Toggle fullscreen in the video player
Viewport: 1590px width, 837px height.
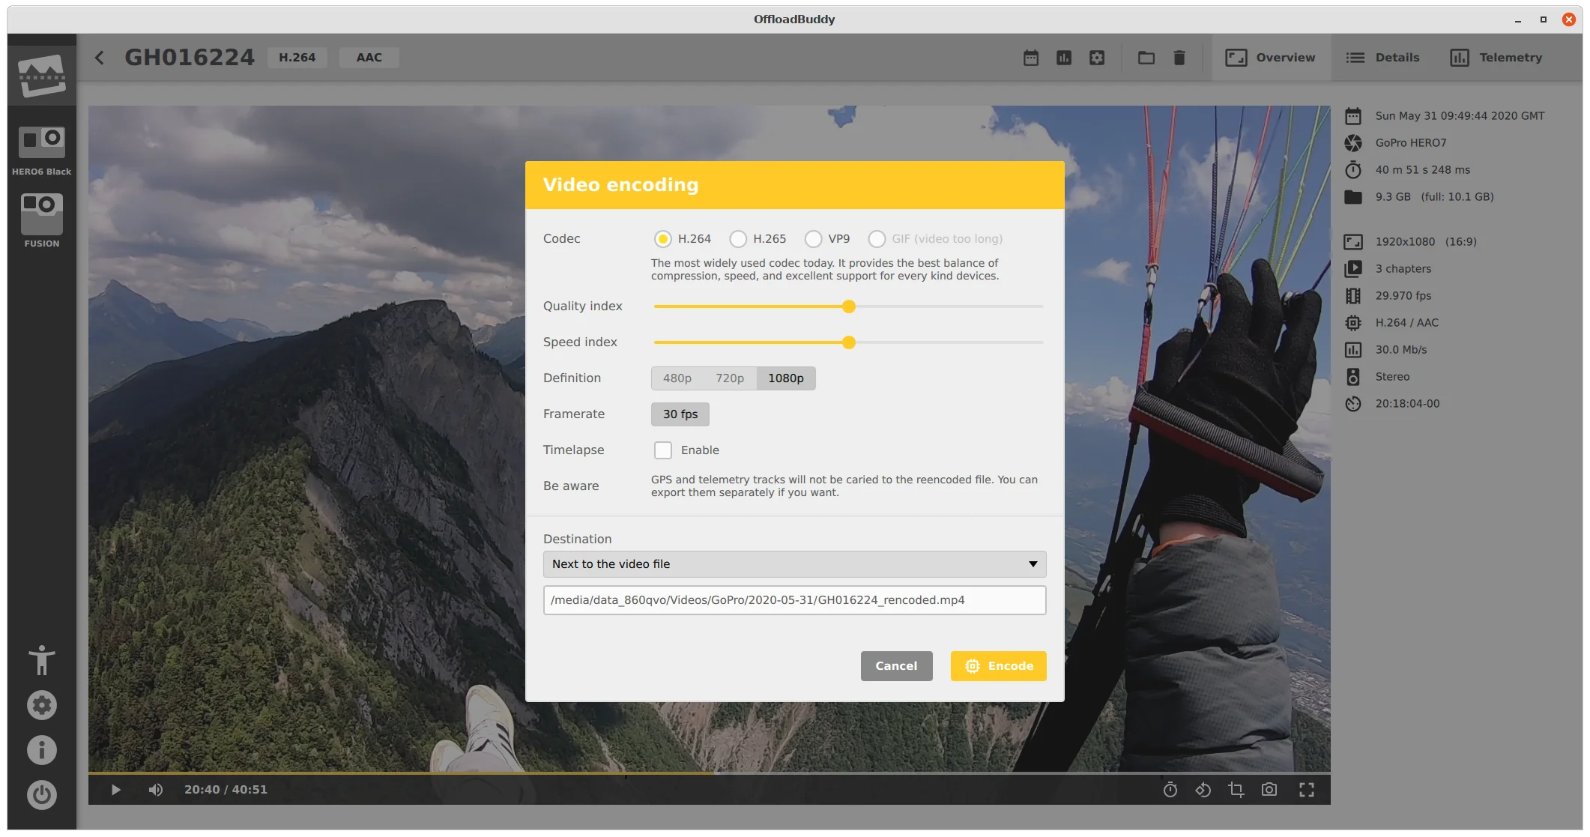pyautogui.click(x=1307, y=790)
